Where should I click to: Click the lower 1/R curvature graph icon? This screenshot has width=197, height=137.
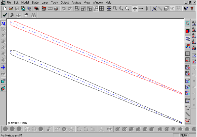click(x=188, y=73)
